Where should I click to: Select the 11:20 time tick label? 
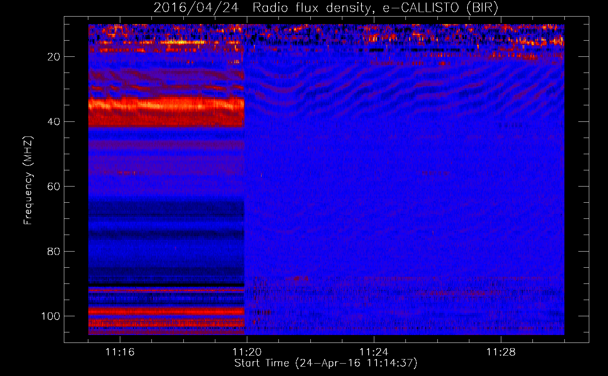point(247,352)
